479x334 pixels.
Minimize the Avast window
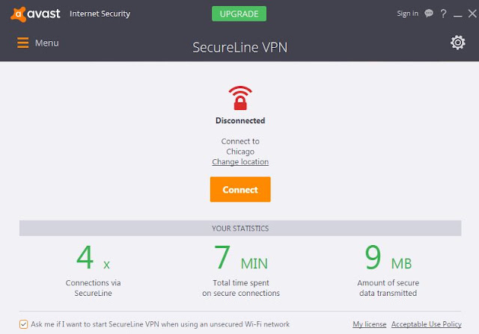point(457,16)
